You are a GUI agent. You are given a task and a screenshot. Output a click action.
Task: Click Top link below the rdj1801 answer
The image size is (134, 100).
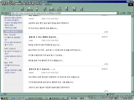[x=106, y=32]
